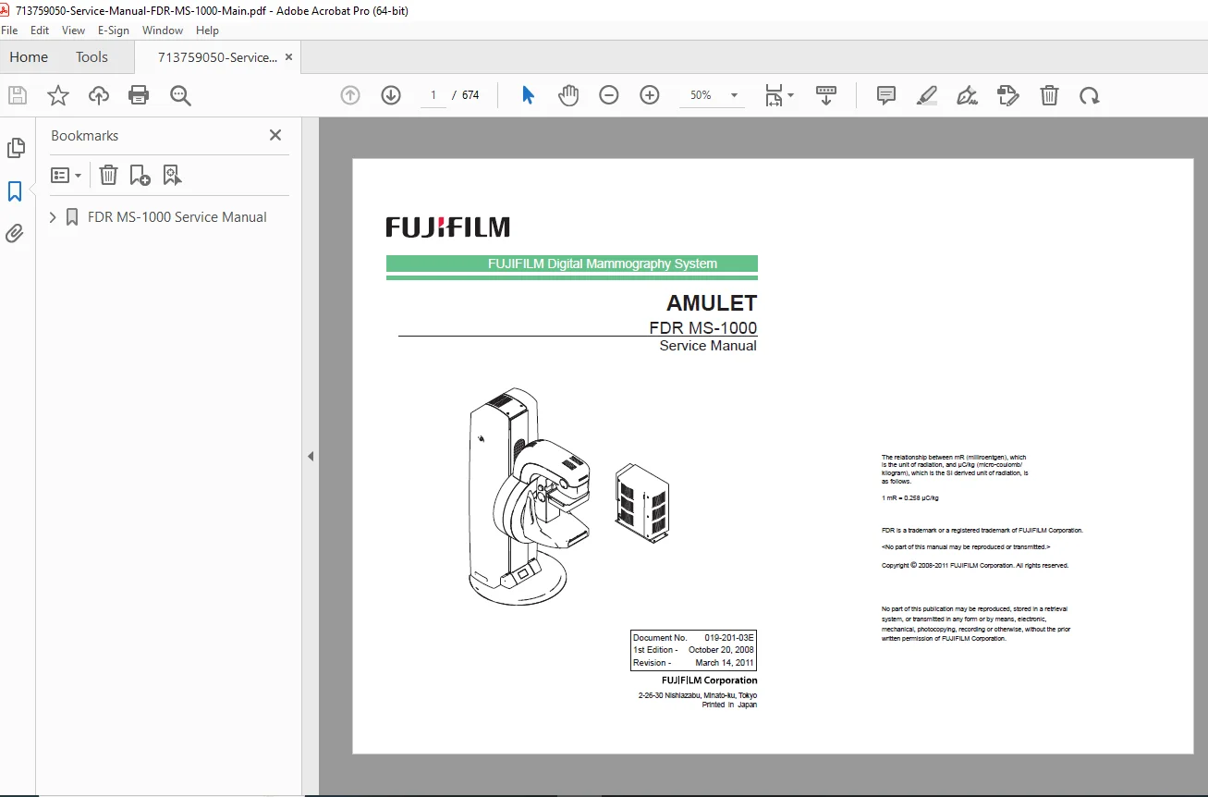Zoom in with plus icon
The image size is (1208, 797).
(x=650, y=95)
